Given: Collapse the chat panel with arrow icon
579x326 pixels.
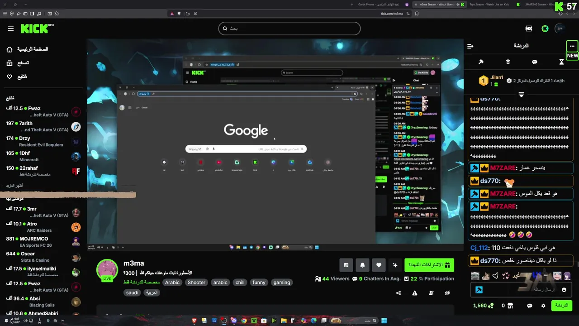Looking at the screenshot, I should pos(470,46).
